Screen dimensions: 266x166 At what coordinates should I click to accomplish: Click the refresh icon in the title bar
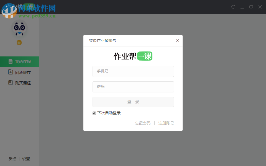coord(234,7)
